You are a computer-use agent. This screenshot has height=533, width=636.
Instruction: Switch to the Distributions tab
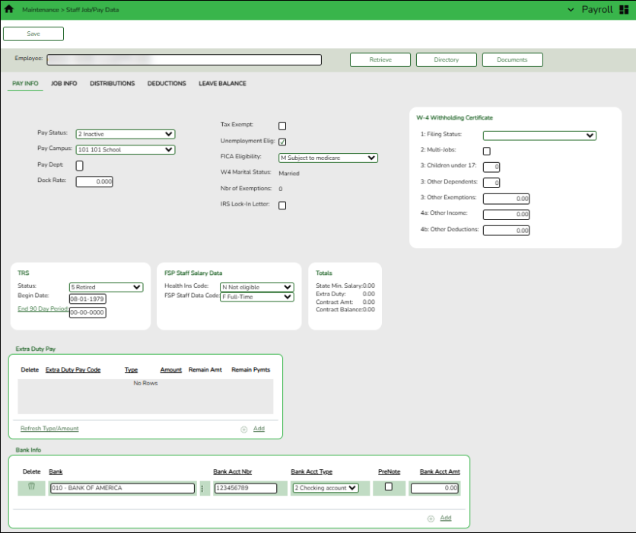[x=113, y=83]
